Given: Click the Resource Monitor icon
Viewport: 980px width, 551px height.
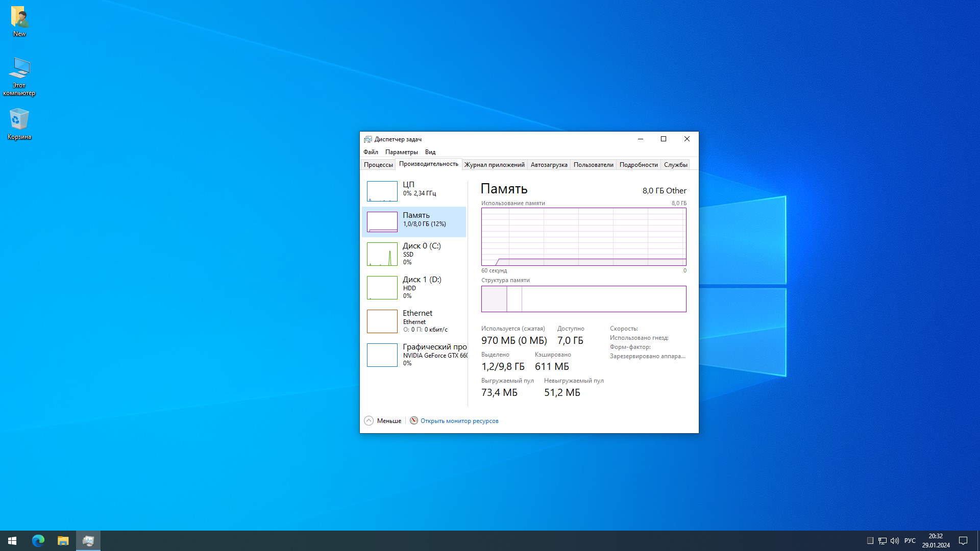Looking at the screenshot, I should click(414, 420).
